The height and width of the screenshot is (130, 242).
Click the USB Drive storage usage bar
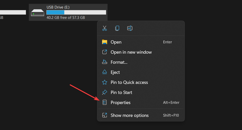pos(76,12)
